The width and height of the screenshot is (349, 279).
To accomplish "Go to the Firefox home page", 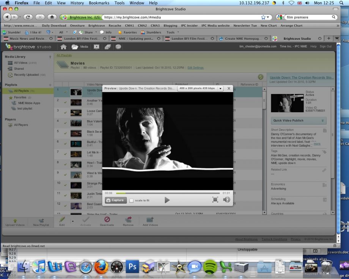I will (52, 17).
